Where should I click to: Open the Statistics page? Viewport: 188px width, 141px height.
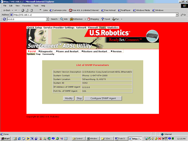click(113, 28)
